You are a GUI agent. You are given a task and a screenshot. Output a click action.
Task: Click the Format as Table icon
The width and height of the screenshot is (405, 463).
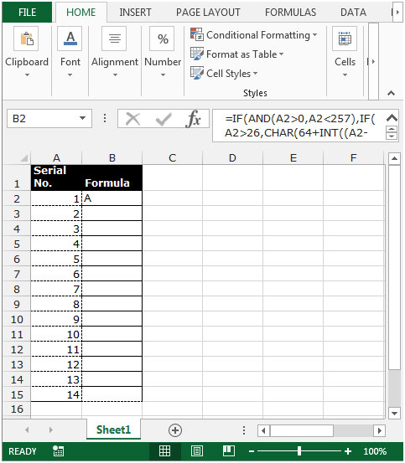(x=196, y=54)
